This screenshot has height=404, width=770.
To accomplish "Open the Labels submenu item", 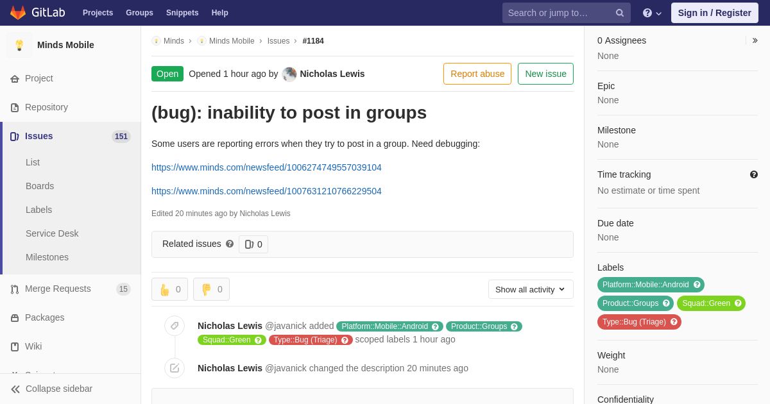I will [38, 210].
